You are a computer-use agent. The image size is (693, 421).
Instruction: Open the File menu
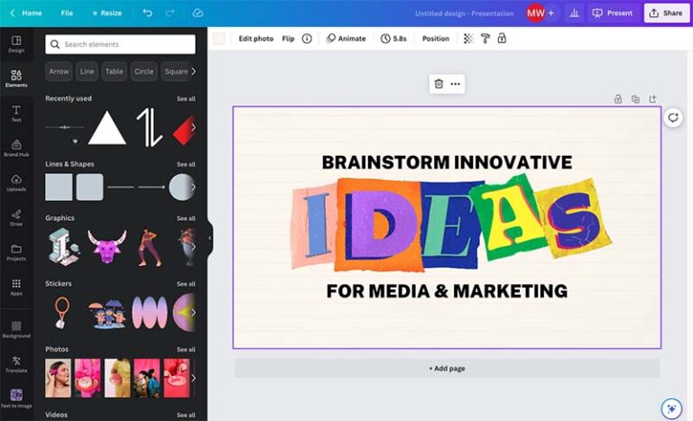(x=67, y=14)
